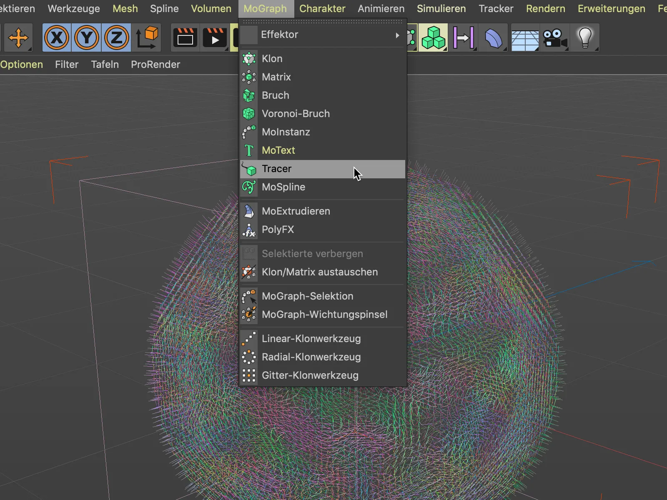Screen dimensions: 667x500
Task: Open viewport Filter menu
Action: pyautogui.click(x=67, y=65)
